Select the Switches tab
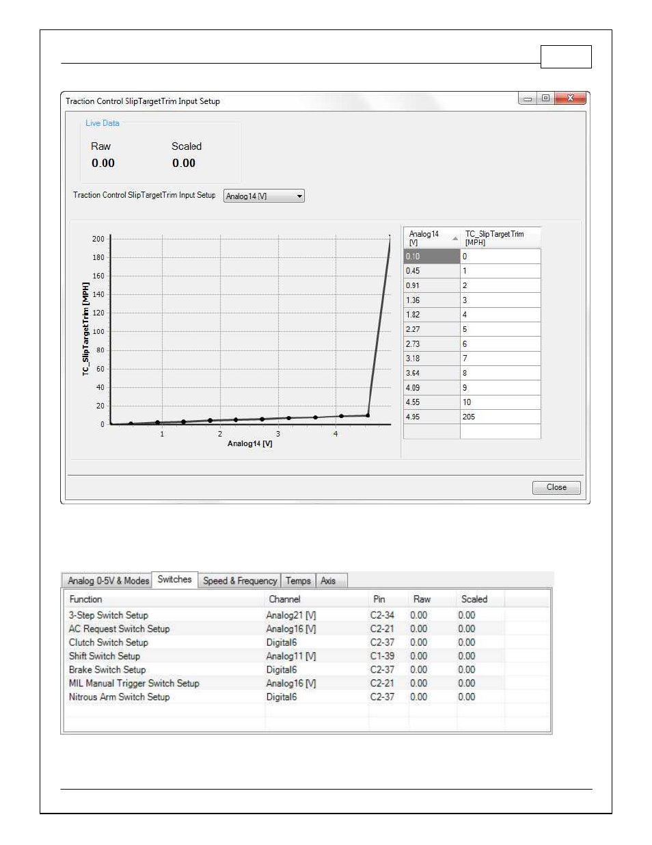Image resolution: width=652 pixels, height=845 pixels. (175, 580)
